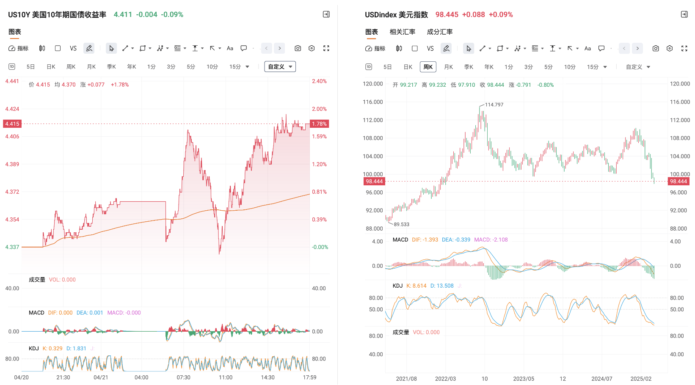Expand 自定义 dropdown in US10Y panel

click(280, 66)
